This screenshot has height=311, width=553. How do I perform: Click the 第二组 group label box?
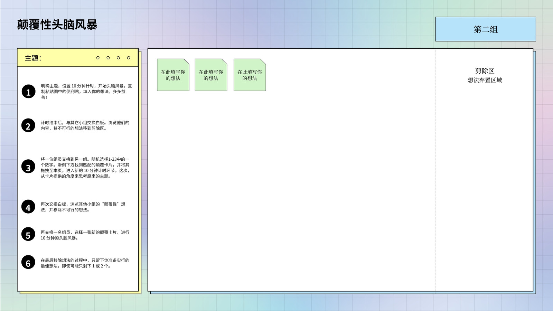coord(486,29)
